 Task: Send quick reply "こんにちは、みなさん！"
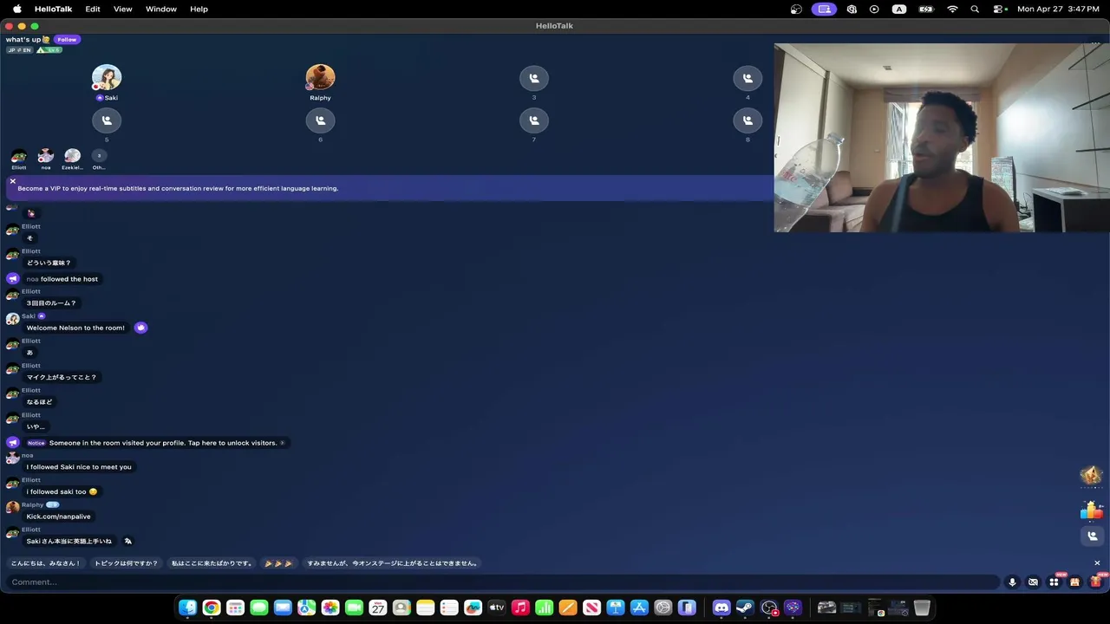(45, 563)
